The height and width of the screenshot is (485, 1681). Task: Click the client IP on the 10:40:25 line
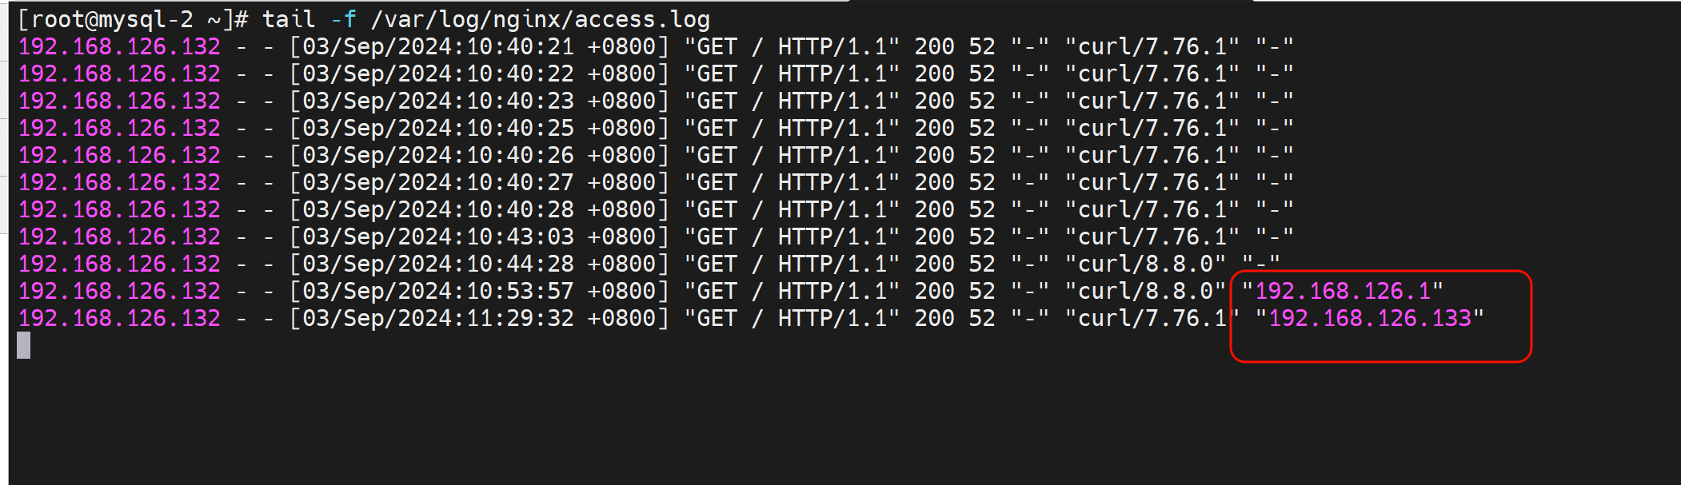point(119,129)
